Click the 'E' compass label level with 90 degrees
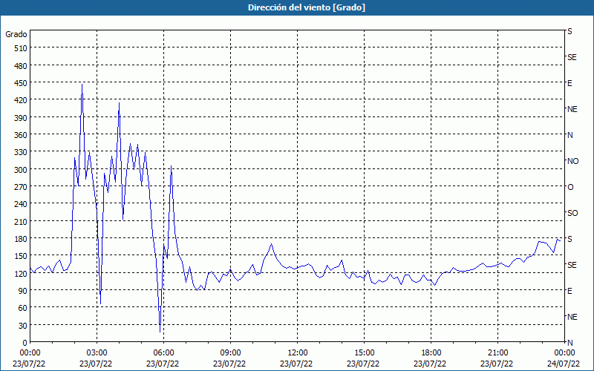594x371 pixels. (x=569, y=291)
